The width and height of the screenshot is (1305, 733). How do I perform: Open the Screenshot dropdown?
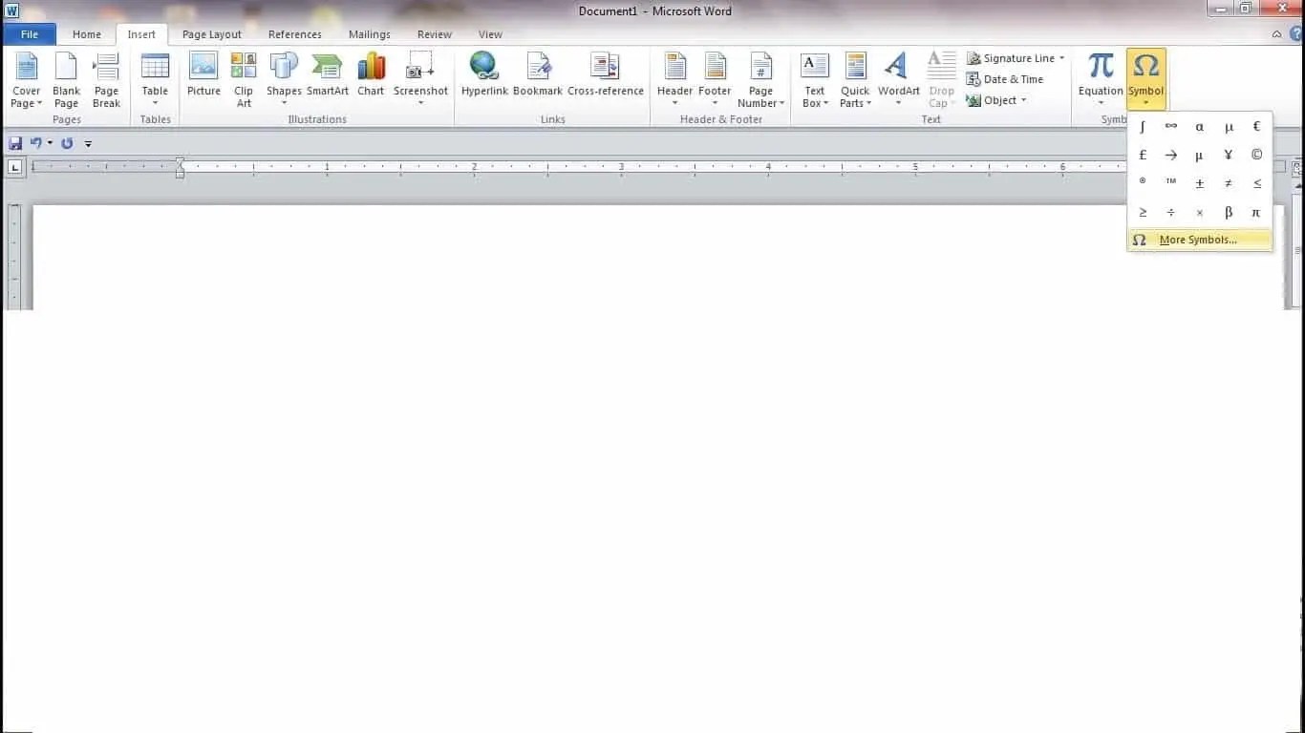[x=420, y=80]
